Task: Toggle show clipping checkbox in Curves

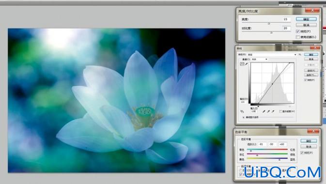Action: (x=280, y=111)
